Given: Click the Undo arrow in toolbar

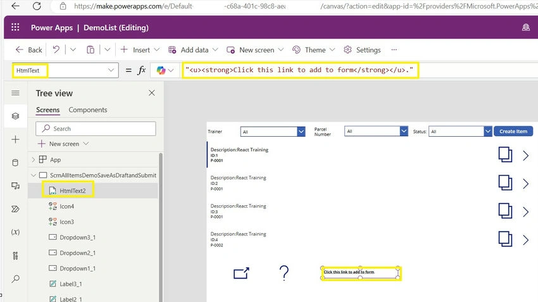Looking at the screenshot, I should pos(56,50).
